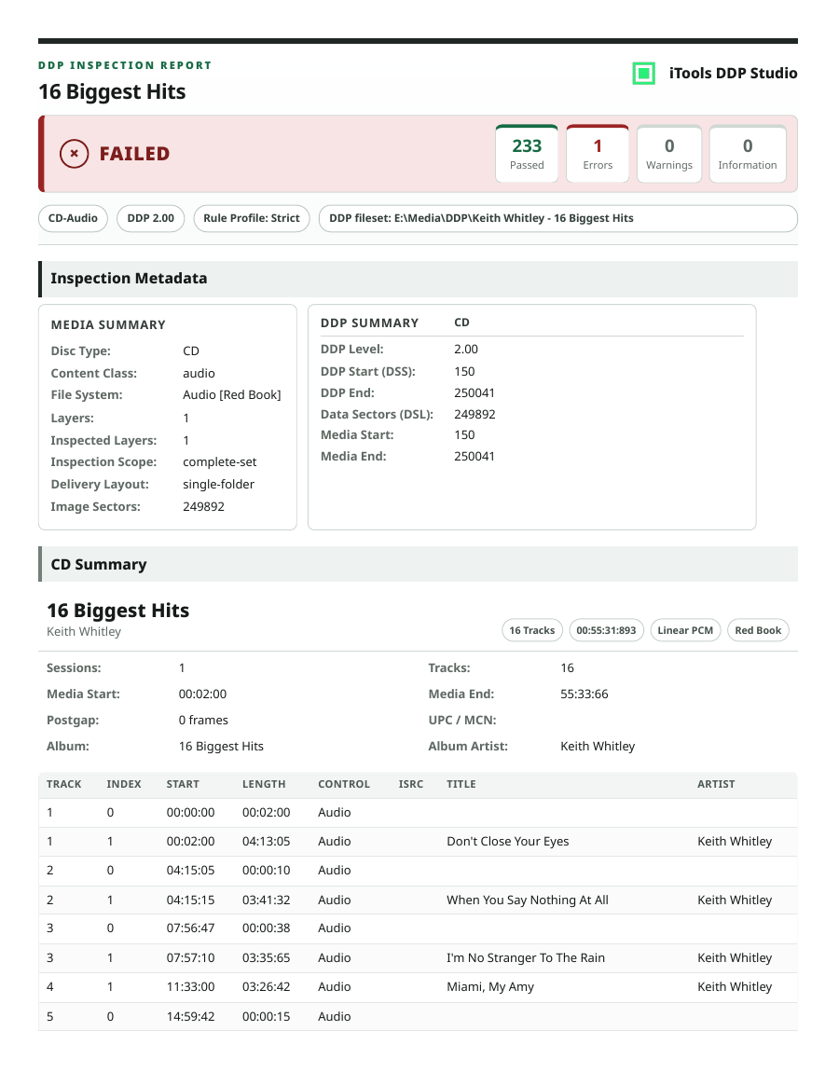
Task: Select the 1 Errors counter card
Action: [598, 154]
